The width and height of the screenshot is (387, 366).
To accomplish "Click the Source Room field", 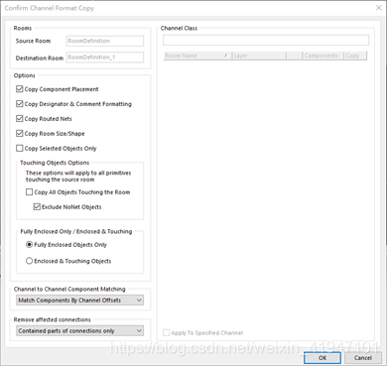I will point(105,41).
